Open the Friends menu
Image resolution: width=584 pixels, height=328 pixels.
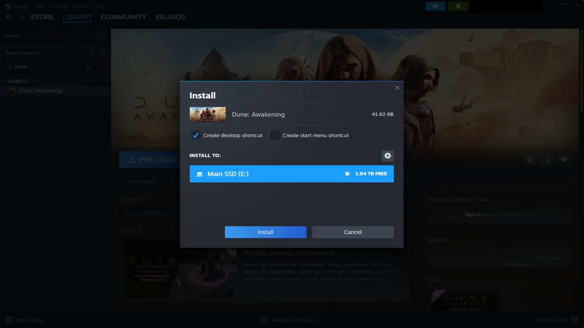point(58,6)
